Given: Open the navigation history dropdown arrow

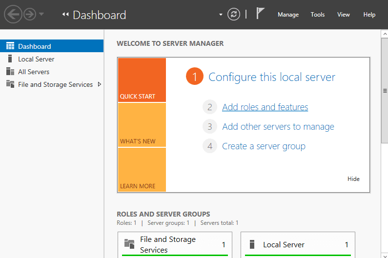Looking at the screenshot, I should pos(41,15).
